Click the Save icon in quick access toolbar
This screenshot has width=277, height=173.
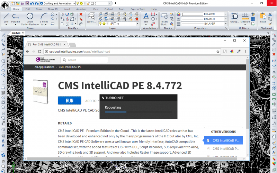point(23,3)
